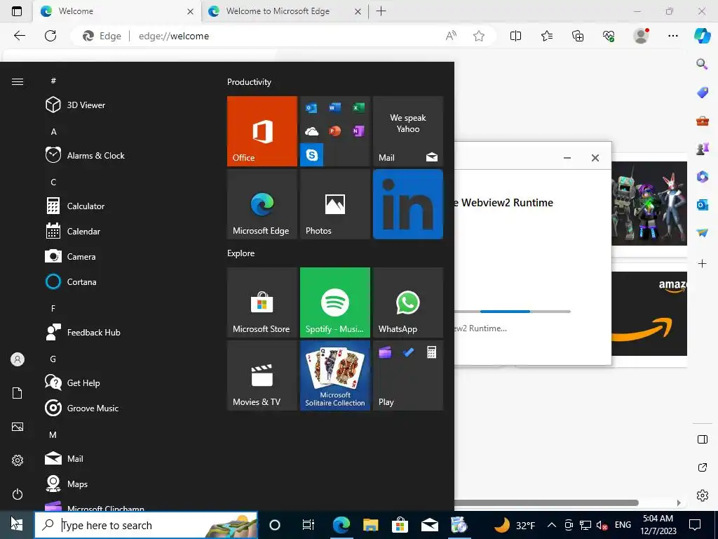The height and width of the screenshot is (539, 718).
Task: Click the letter C section header
Action: (x=53, y=182)
